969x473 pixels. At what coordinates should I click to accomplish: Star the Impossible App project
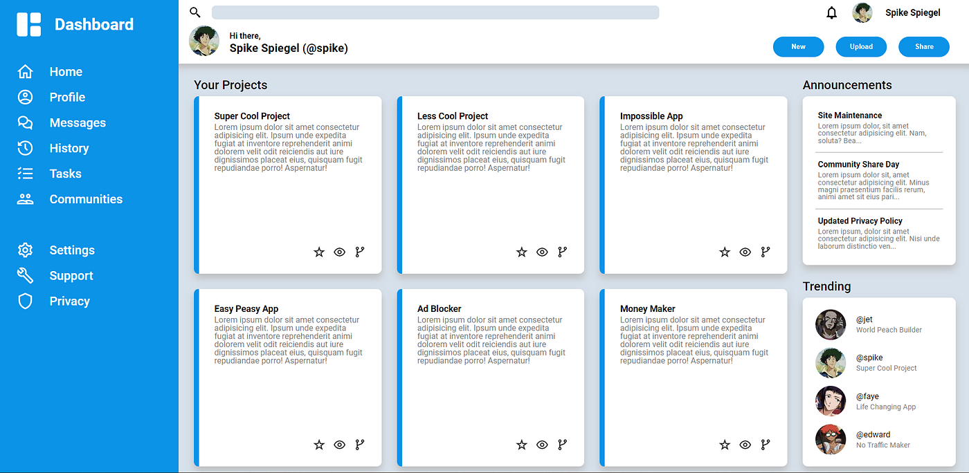click(x=725, y=252)
